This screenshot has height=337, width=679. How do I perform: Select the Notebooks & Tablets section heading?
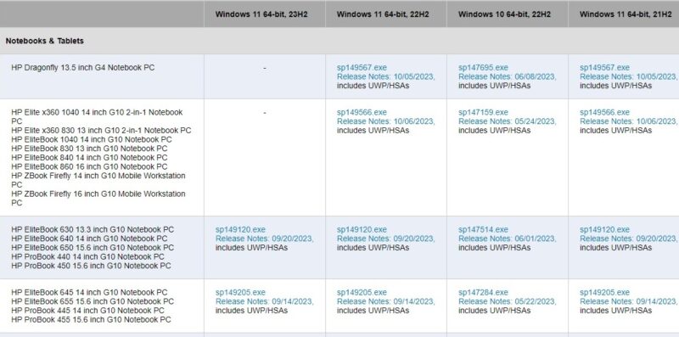pyautogui.click(x=45, y=41)
